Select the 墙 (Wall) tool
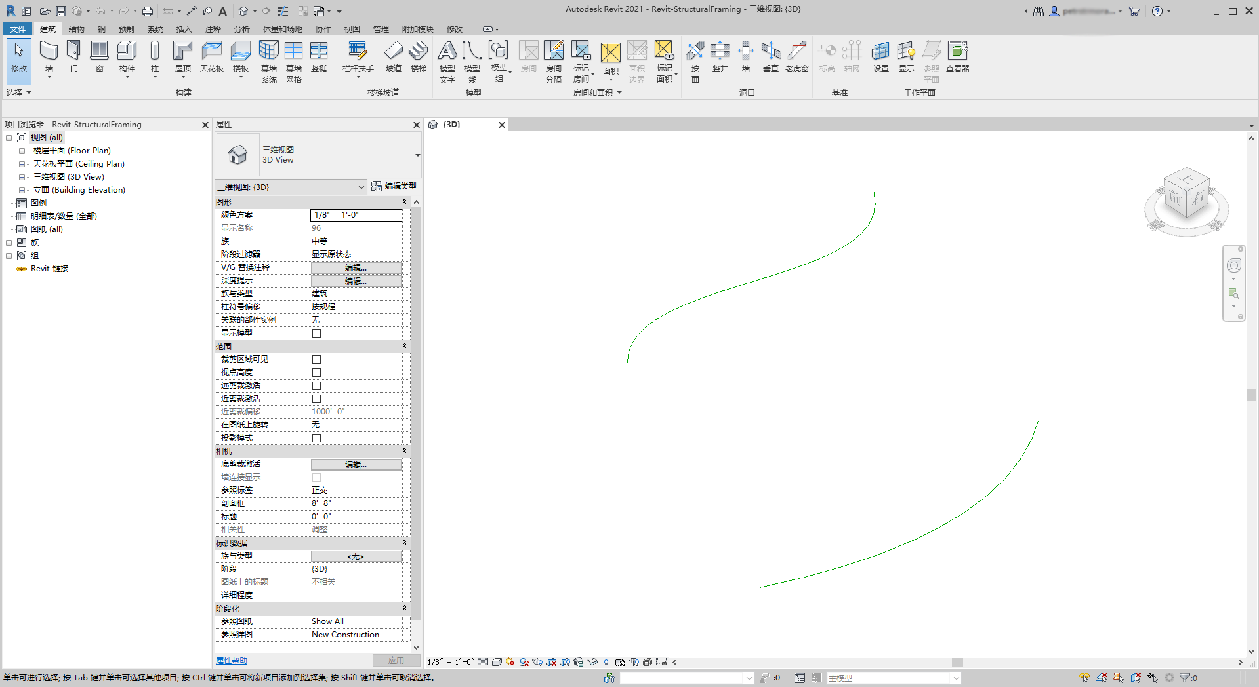Viewport: 1259px width, 687px height. [48, 56]
